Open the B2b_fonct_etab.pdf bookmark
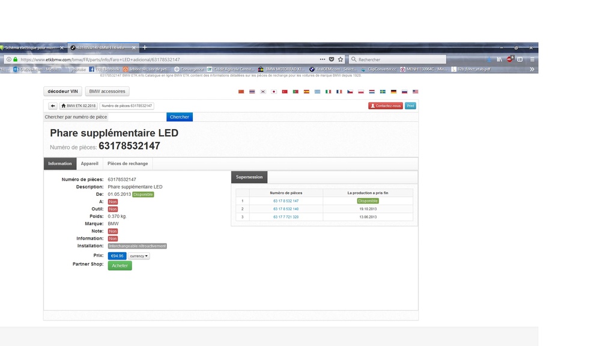Image resolution: width=615 pixels, height=346 pixels. [x=471, y=69]
